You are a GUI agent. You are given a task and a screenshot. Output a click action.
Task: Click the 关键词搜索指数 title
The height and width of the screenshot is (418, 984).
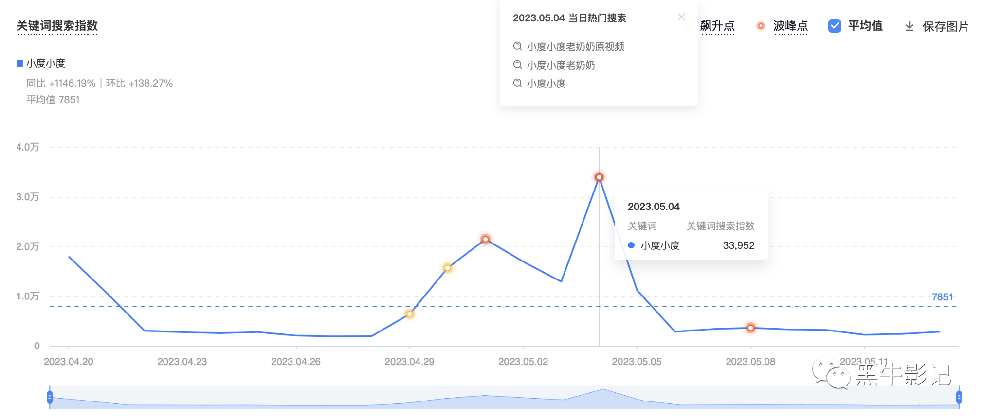click(x=57, y=26)
